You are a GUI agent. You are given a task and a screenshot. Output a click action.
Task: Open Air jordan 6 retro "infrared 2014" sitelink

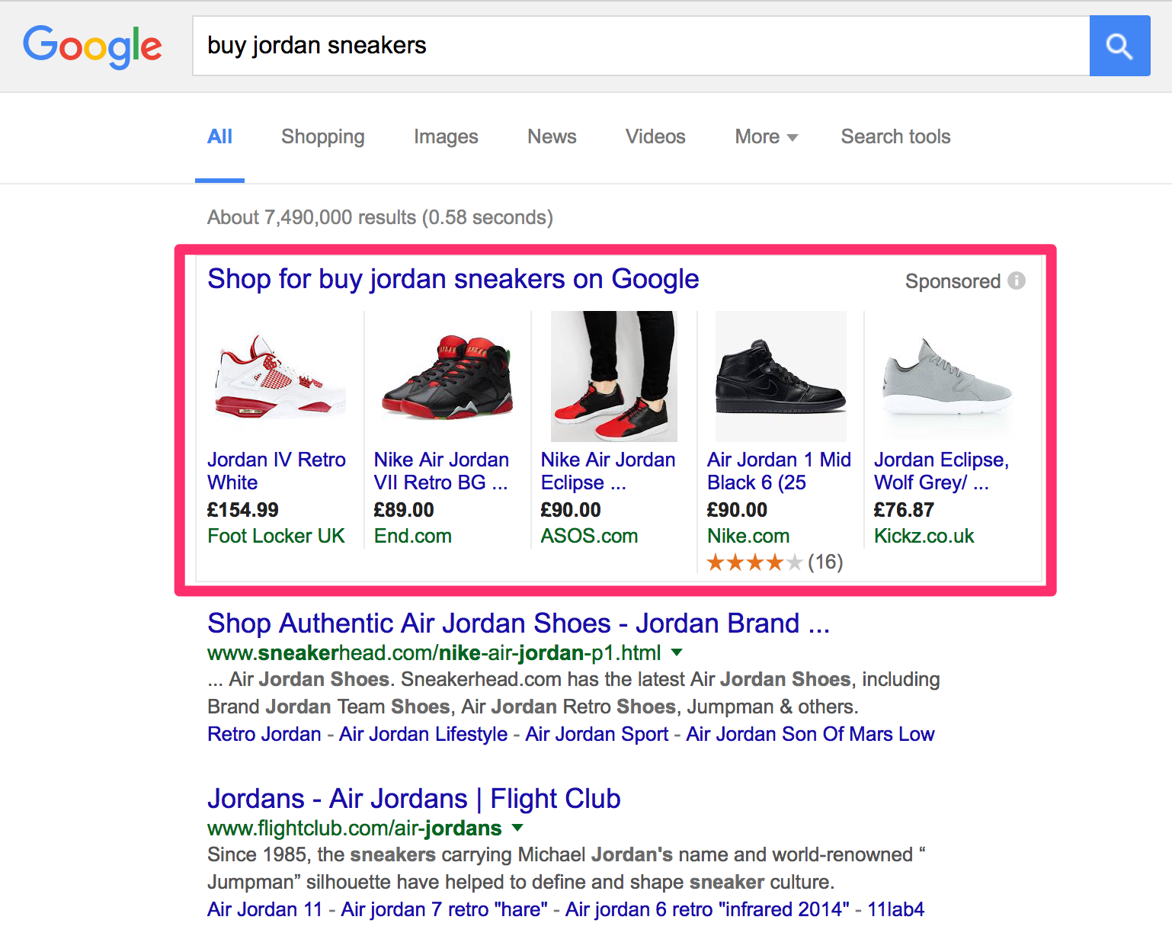pos(707,909)
